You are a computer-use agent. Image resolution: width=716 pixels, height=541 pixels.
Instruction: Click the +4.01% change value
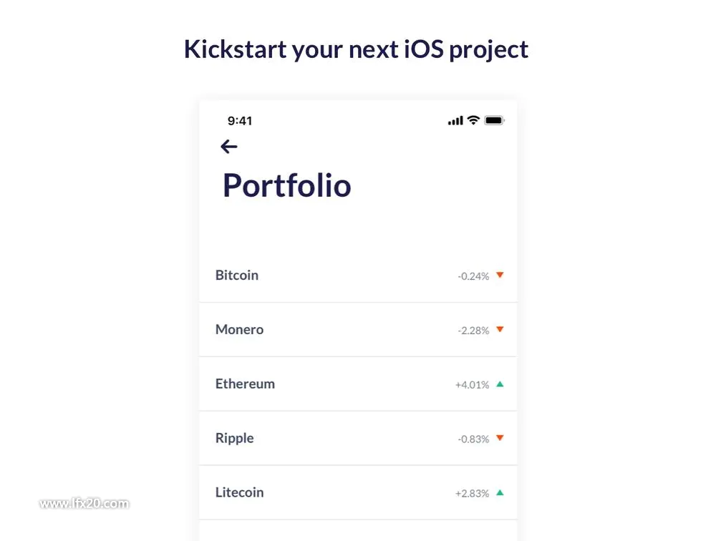tap(472, 385)
